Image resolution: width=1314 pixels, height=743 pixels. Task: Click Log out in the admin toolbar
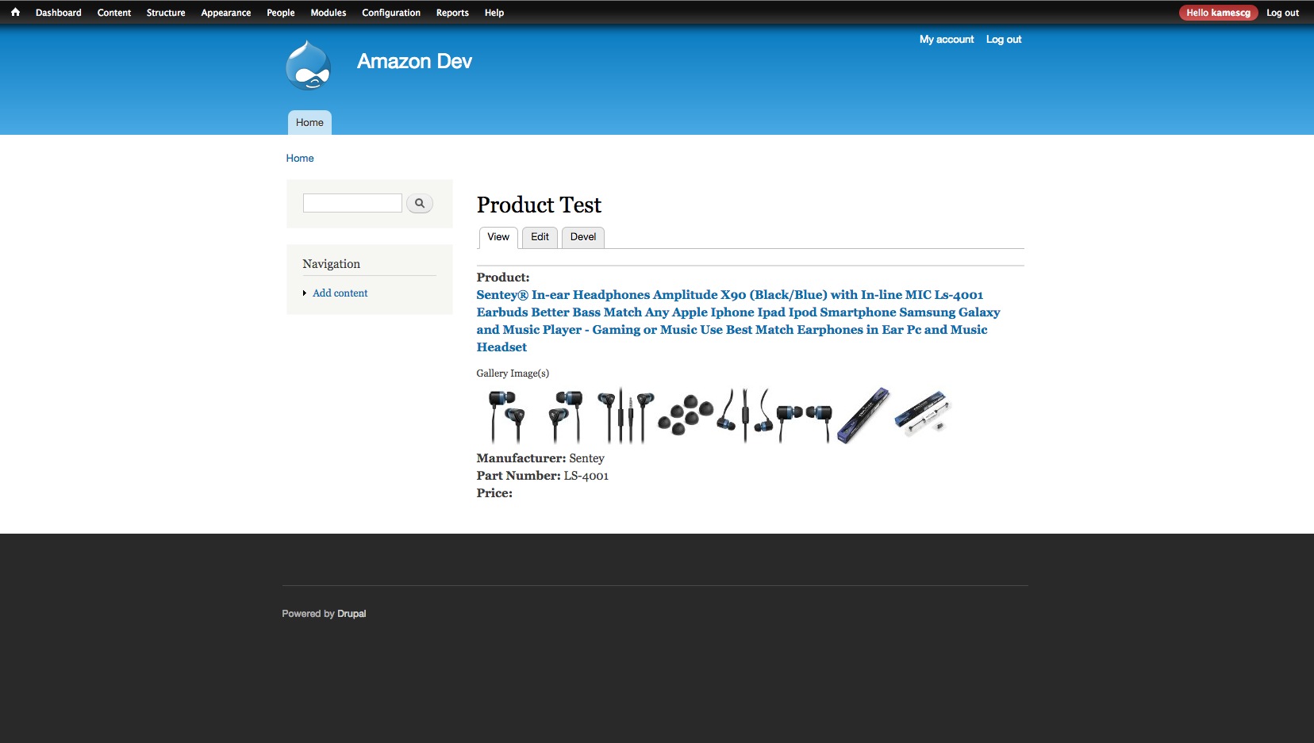tap(1282, 13)
